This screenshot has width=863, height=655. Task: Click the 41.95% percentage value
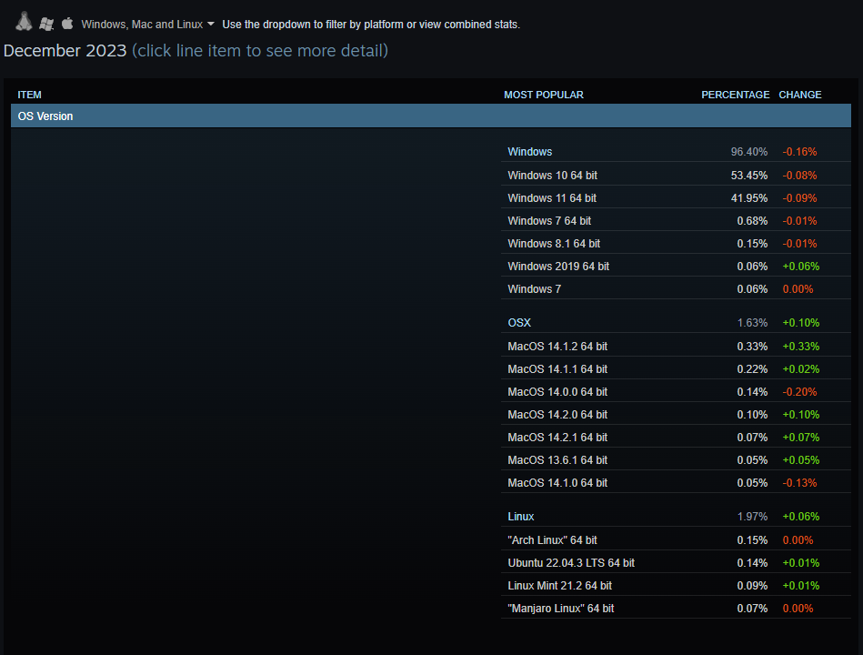click(748, 197)
